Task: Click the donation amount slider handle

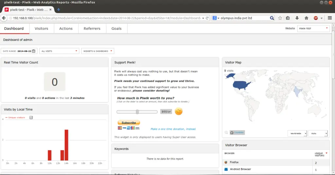Action: pos(137,112)
